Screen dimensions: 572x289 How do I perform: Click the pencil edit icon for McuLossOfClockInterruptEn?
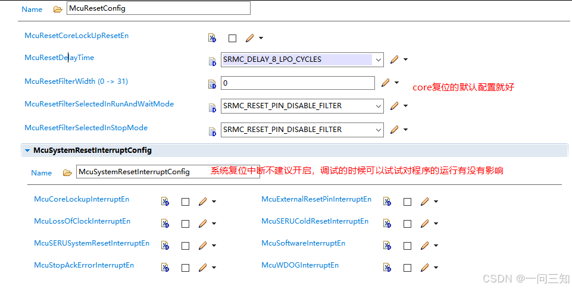(x=203, y=224)
